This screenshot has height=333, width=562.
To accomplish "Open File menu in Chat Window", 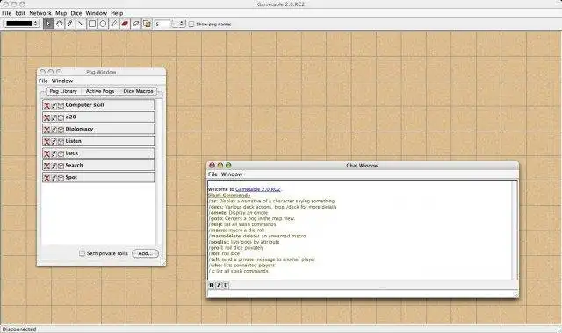I will (213, 174).
